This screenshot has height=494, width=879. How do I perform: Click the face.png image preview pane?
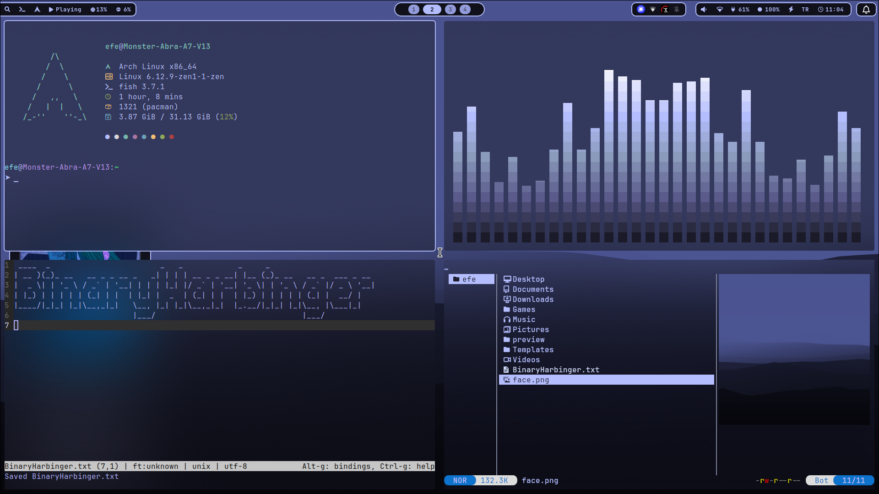coord(794,349)
